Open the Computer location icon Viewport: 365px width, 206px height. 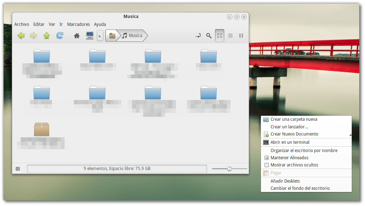(x=90, y=36)
